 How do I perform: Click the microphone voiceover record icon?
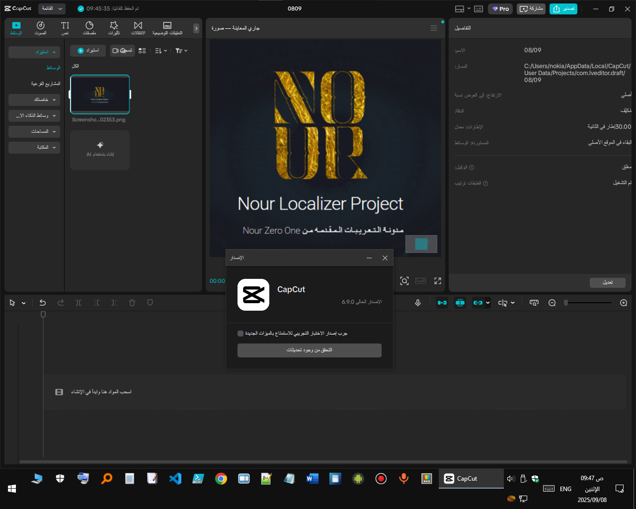tap(418, 303)
